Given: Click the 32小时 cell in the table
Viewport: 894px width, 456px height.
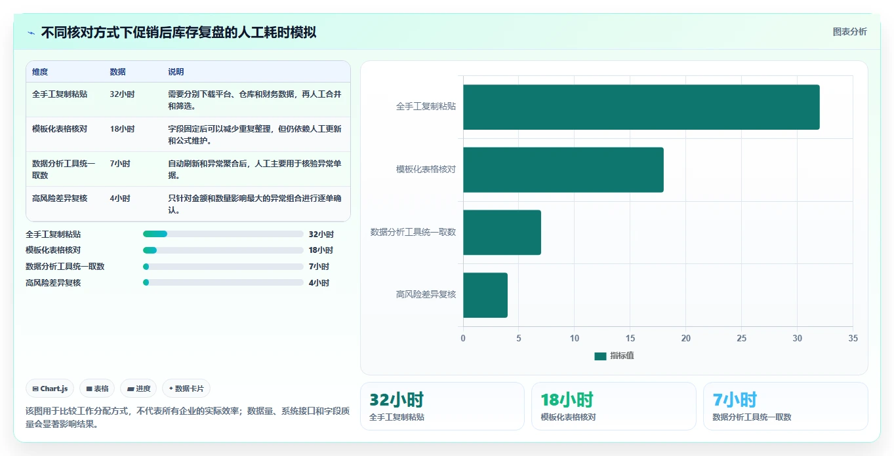Looking at the screenshot, I should (123, 94).
